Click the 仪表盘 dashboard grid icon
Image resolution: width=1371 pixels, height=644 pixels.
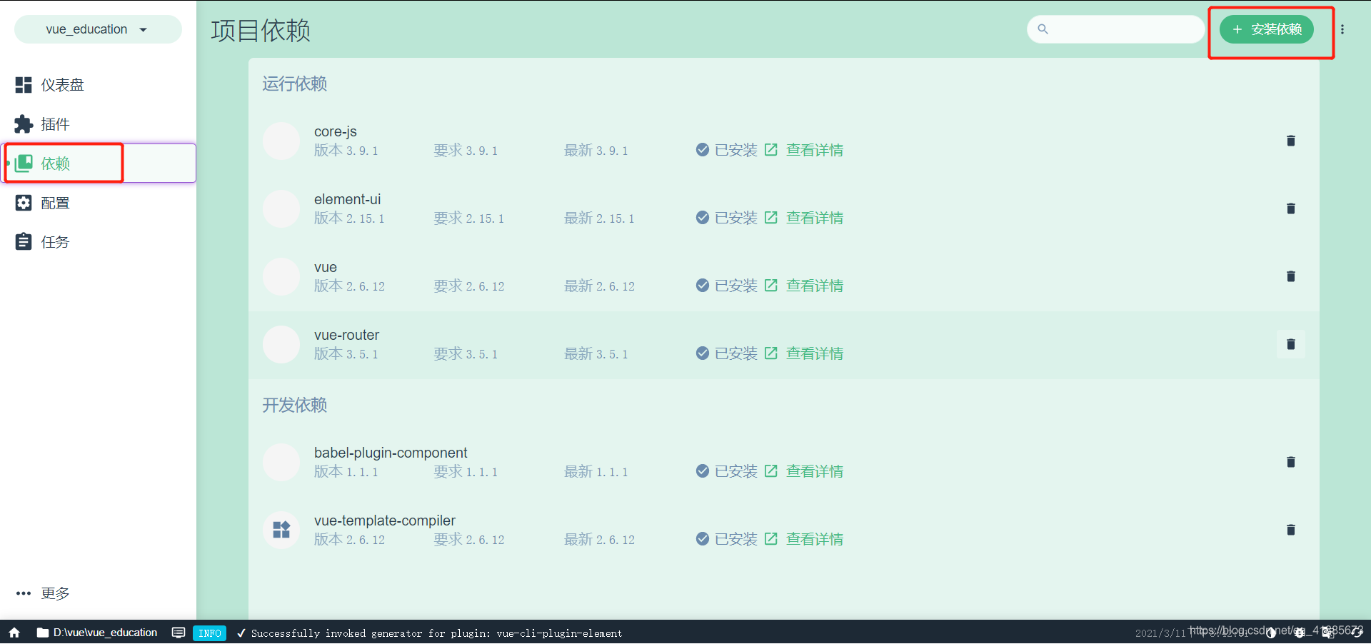[x=24, y=85]
